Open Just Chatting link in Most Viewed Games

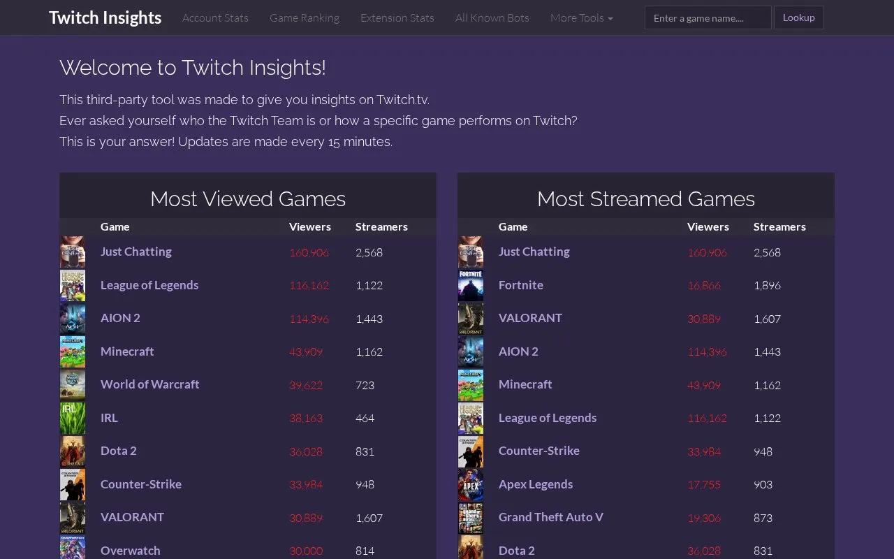[136, 252]
